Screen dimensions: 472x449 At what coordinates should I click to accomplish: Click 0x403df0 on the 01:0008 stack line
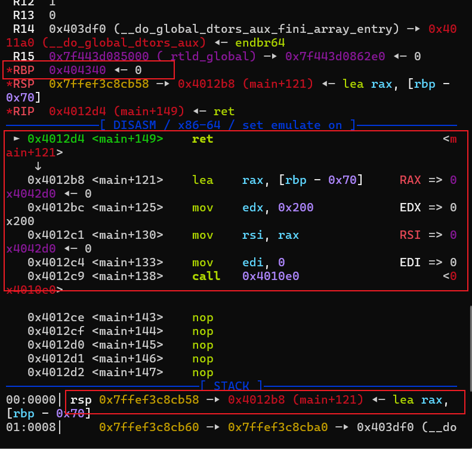pyautogui.click(x=385, y=428)
